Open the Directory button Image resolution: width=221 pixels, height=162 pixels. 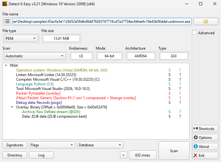coord(15,155)
